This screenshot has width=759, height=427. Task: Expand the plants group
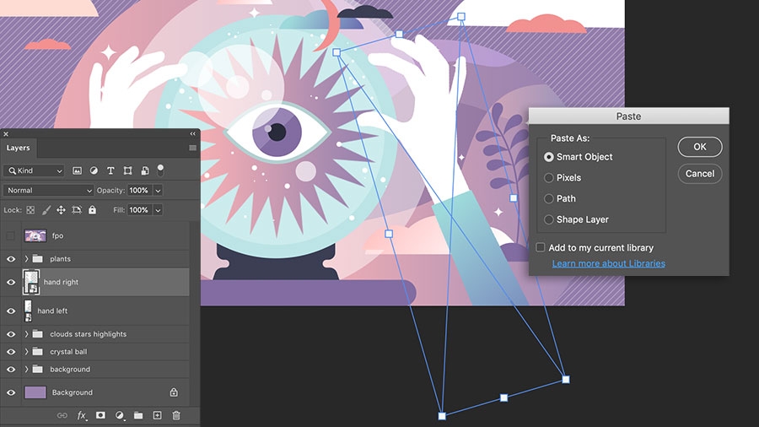[x=27, y=258]
